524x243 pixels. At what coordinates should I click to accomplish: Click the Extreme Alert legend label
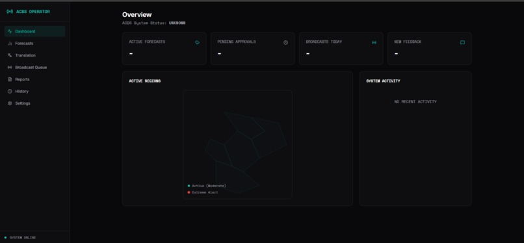point(205,192)
